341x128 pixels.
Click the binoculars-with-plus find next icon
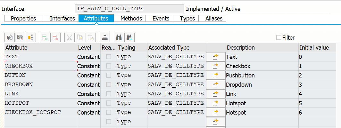pyautogui.click(x=129, y=37)
